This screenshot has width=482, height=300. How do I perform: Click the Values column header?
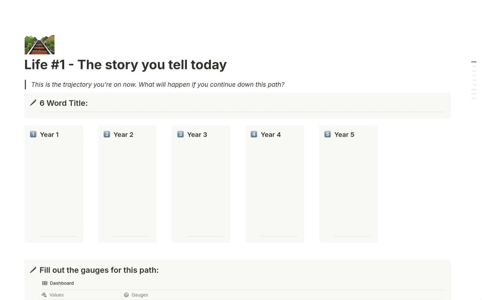pyautogui.click(x=56, y=295)
